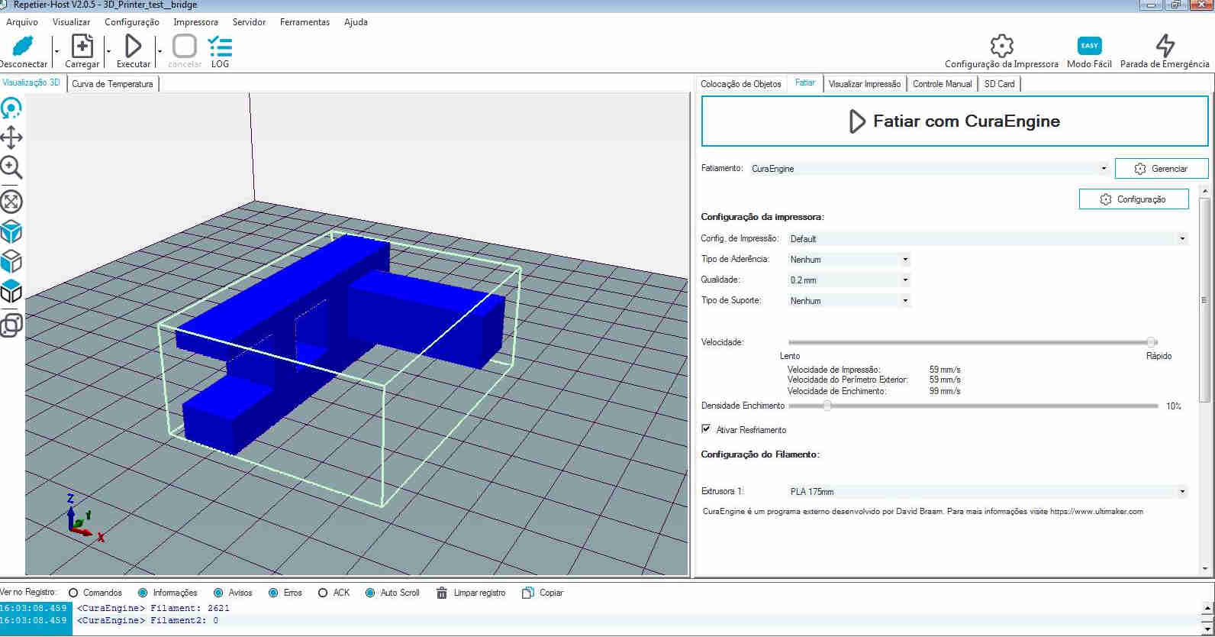
Task: Click play icon in Fatiar com CuraEngine
Action: point(857,121)
